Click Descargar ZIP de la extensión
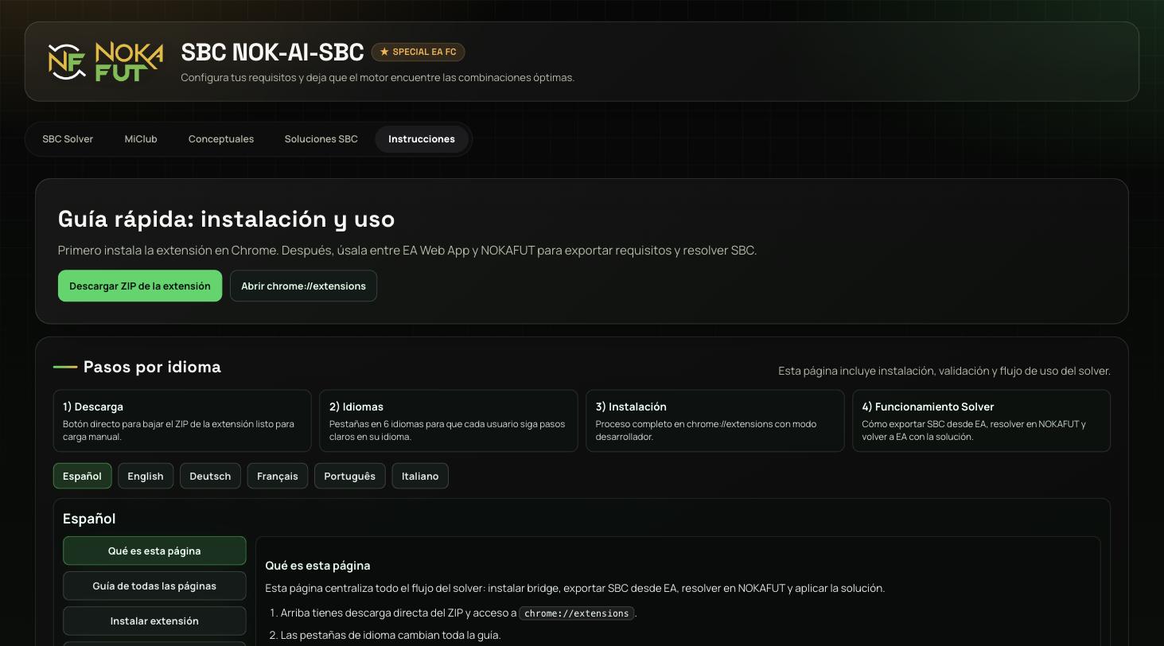This screenshot has width=1164, height=646. pyautogui.click(x=139, y=286)
